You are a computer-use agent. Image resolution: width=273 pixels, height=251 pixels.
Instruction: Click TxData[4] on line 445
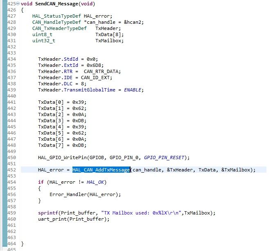51,127
